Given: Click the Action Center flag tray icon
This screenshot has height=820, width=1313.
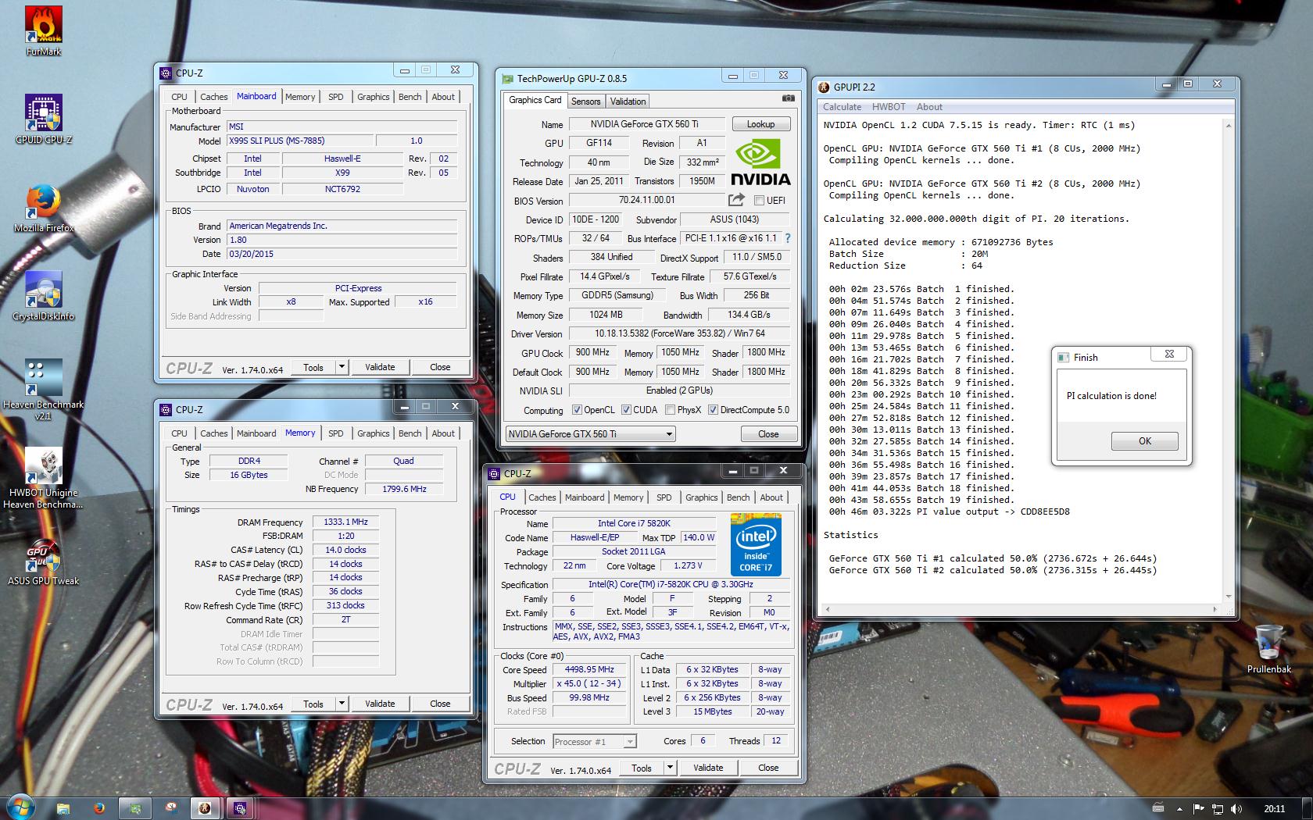Looking at the screenshot, I should point(1198,808).
